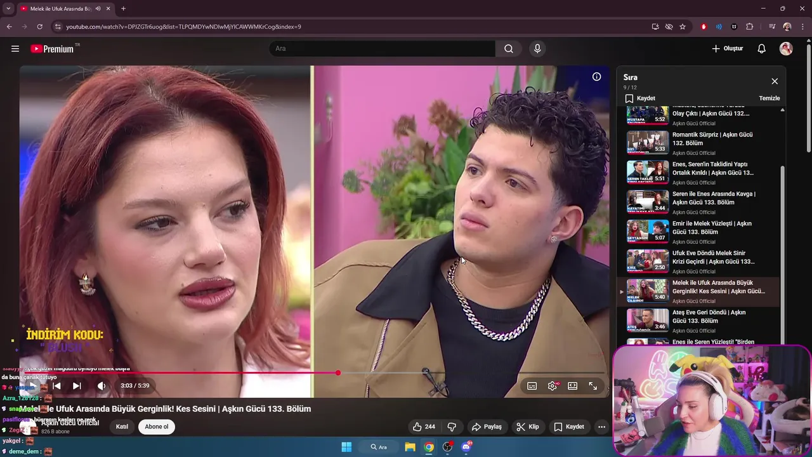The width and height of the screenshot is (812, 457).
Task: Select Ufuk Eve Döndü queue item
Action: click(698, 261)
